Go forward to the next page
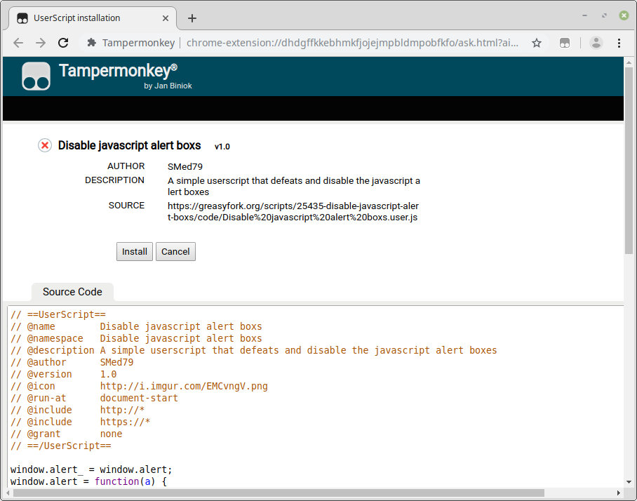Image resolution: width=637 pixels, height=501 pixels. [41, 43]
